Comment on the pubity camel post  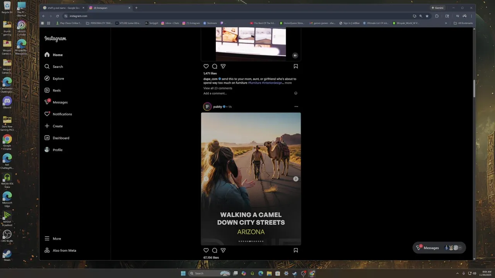(214, 251)
